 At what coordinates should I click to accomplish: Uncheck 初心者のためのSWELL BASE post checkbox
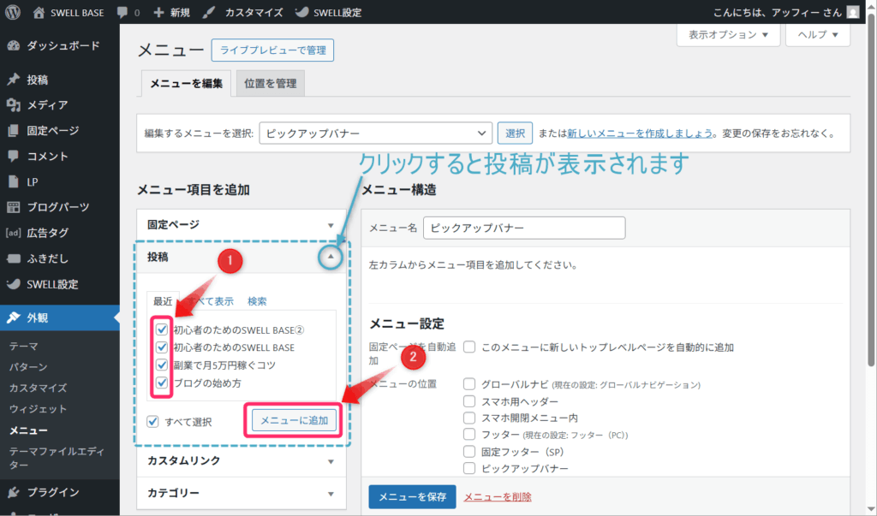pos(162,347)
